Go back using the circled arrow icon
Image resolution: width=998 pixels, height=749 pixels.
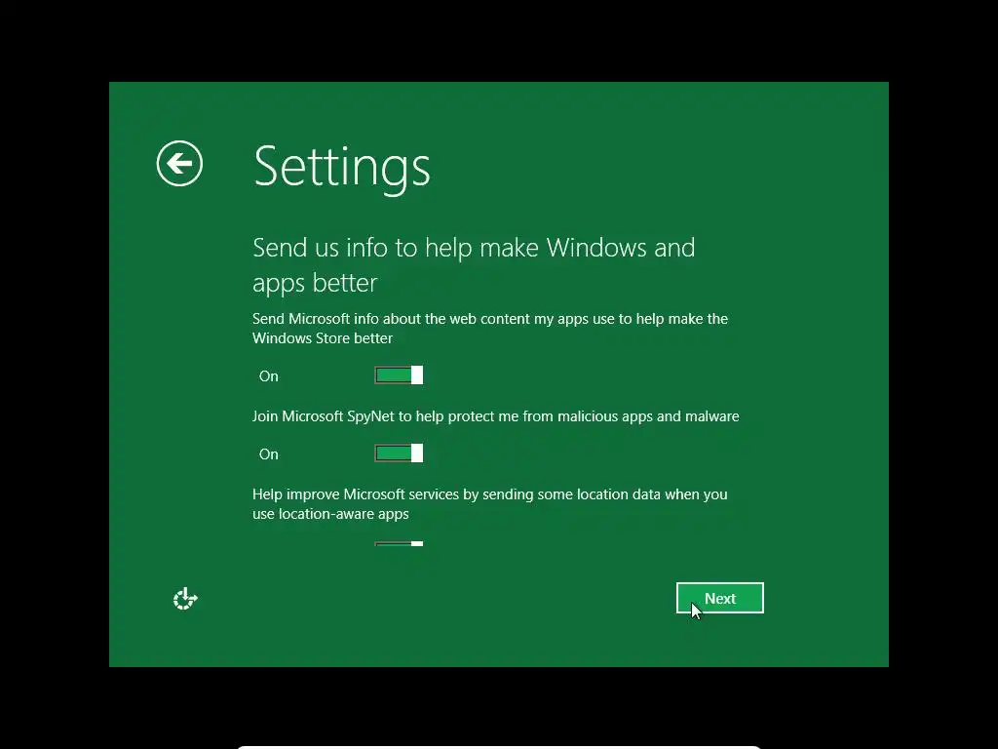click(179, 164)
